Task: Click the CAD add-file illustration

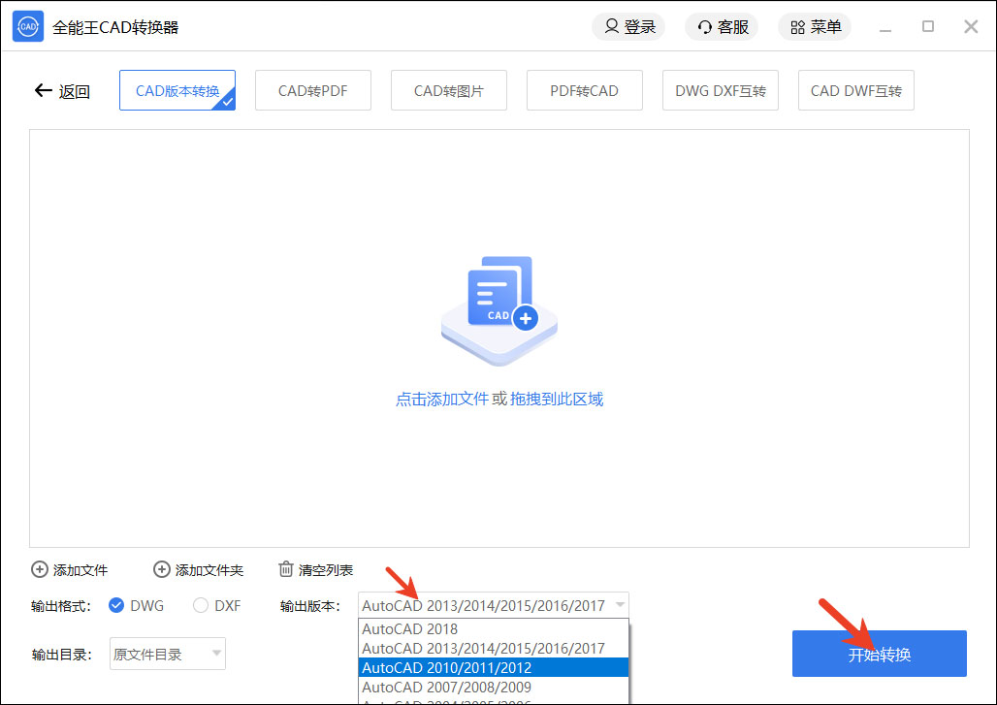Action: point(499,311)
